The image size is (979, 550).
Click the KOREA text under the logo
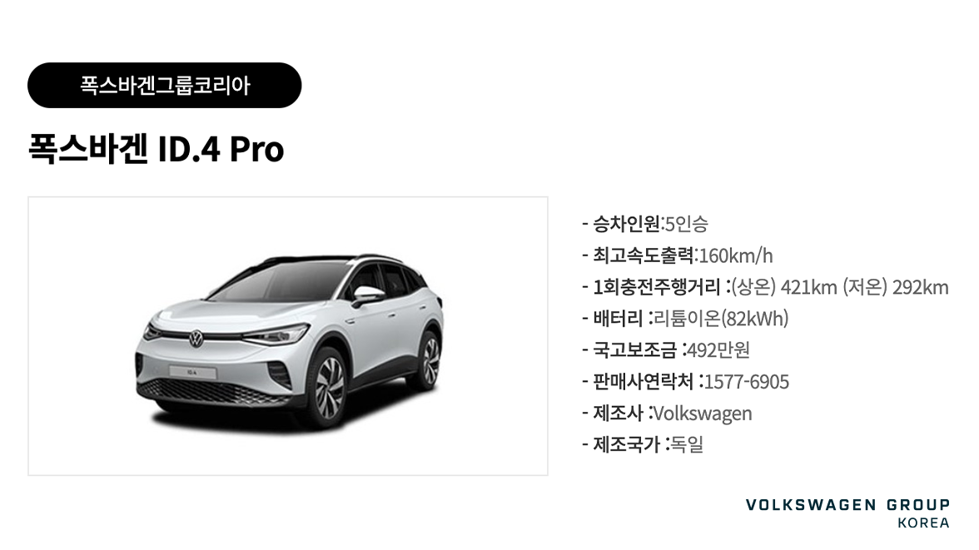[923, 523]
